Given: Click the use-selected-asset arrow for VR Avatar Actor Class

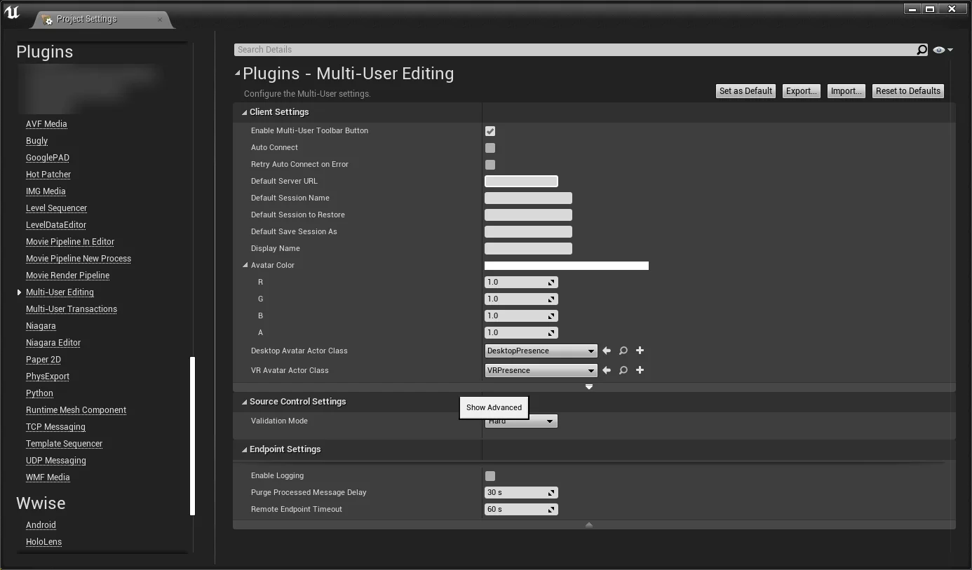Looking at the screenshot, I should (606, 370).
